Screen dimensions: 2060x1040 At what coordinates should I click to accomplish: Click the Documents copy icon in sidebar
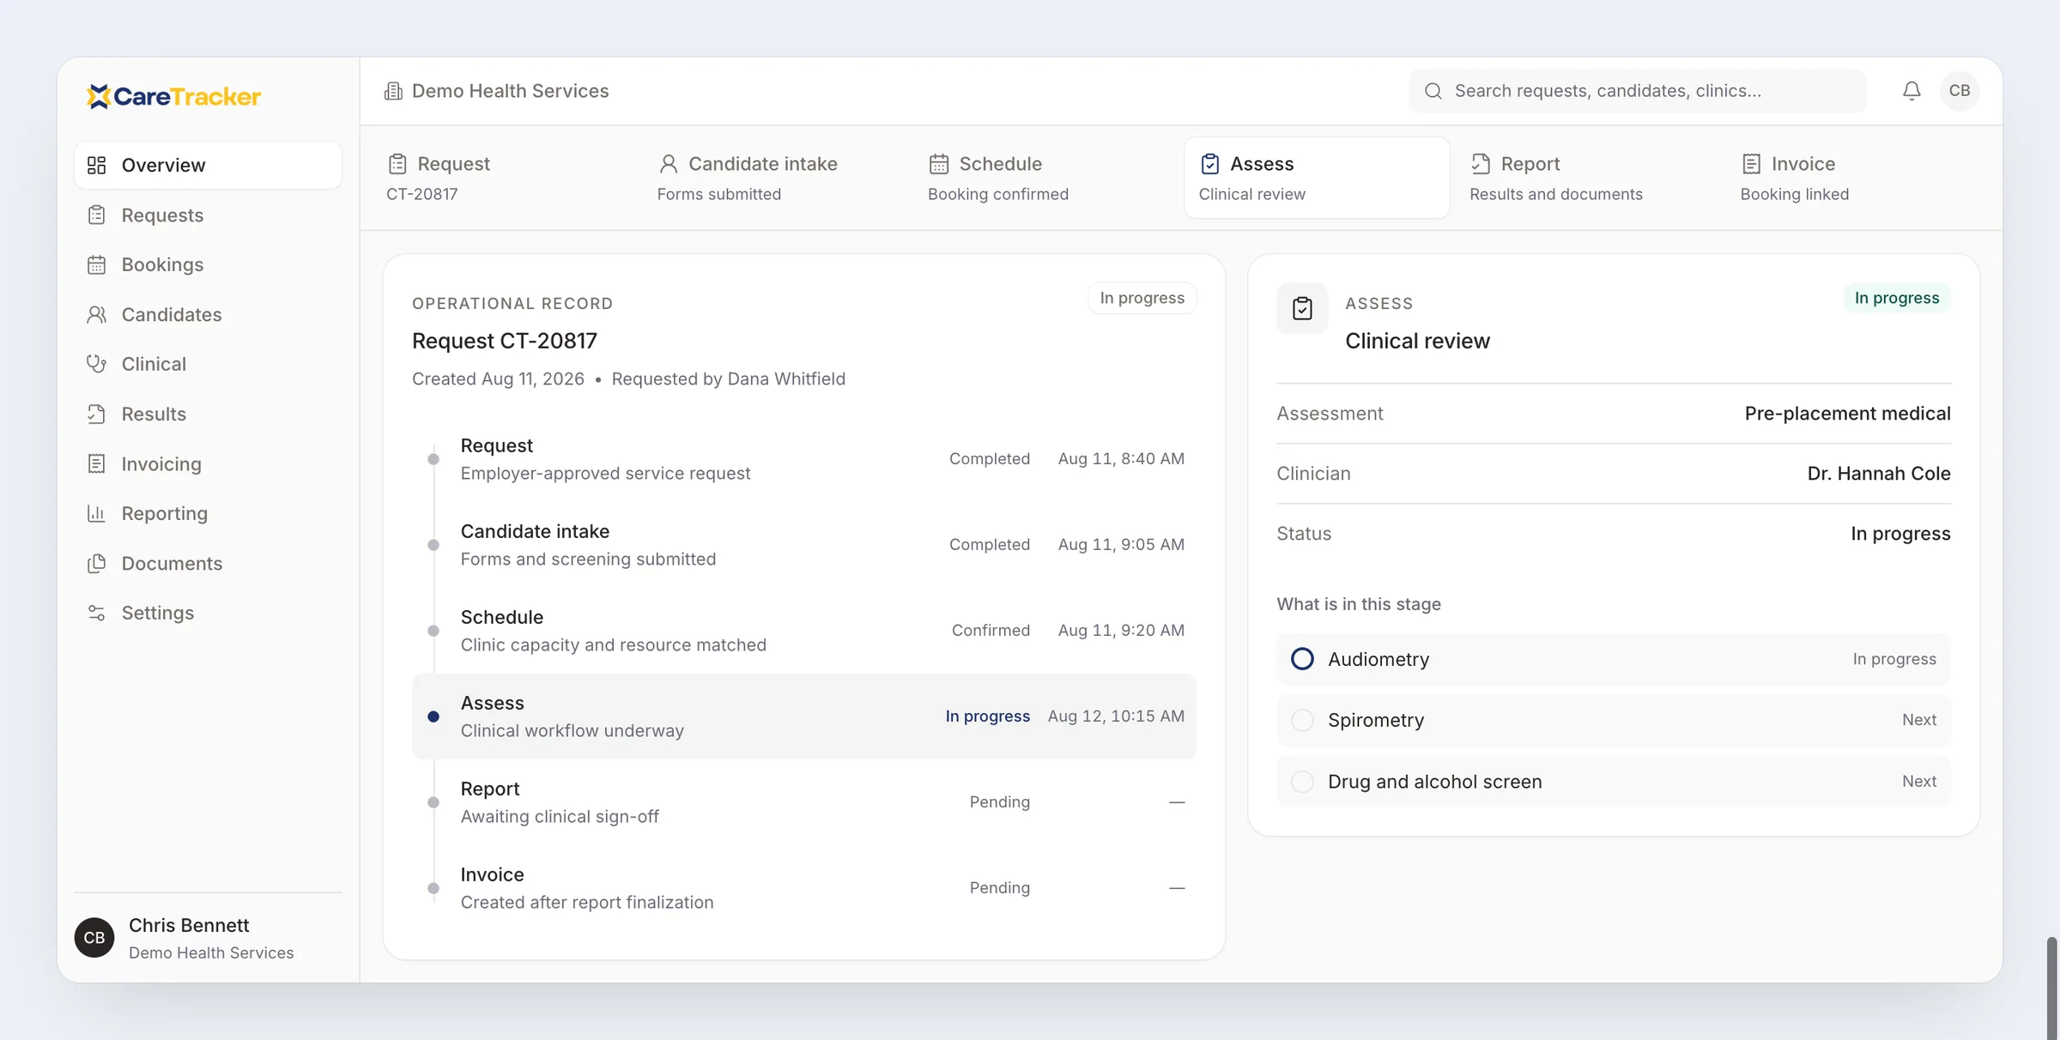[97, 563]
